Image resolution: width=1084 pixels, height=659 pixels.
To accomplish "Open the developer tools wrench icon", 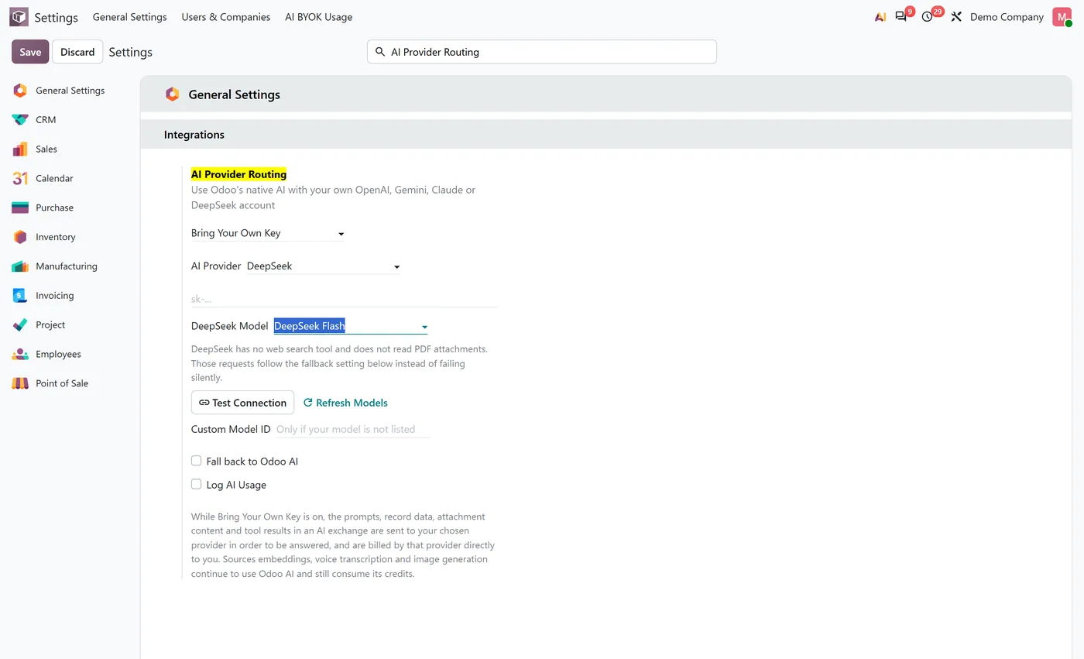I will click(956, 16).
